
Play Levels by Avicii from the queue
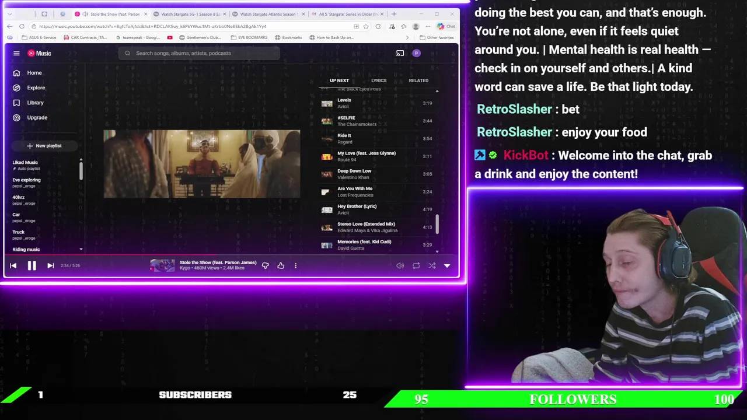pyautogui.click(x=378, y=103)
